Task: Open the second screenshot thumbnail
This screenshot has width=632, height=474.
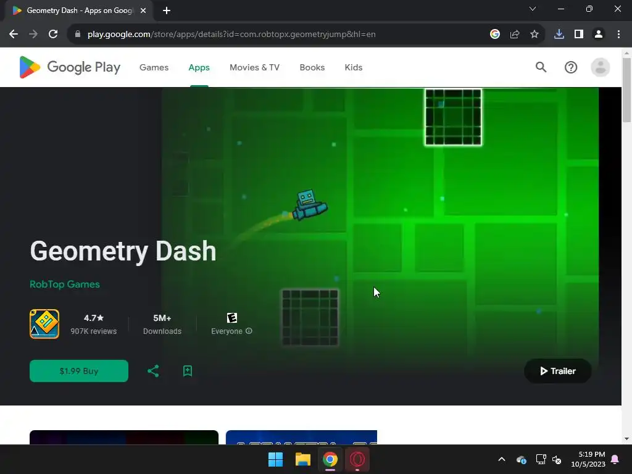Action: click(301, 438)
